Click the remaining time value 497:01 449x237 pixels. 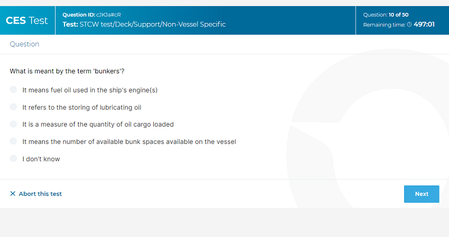pos(424,24)
